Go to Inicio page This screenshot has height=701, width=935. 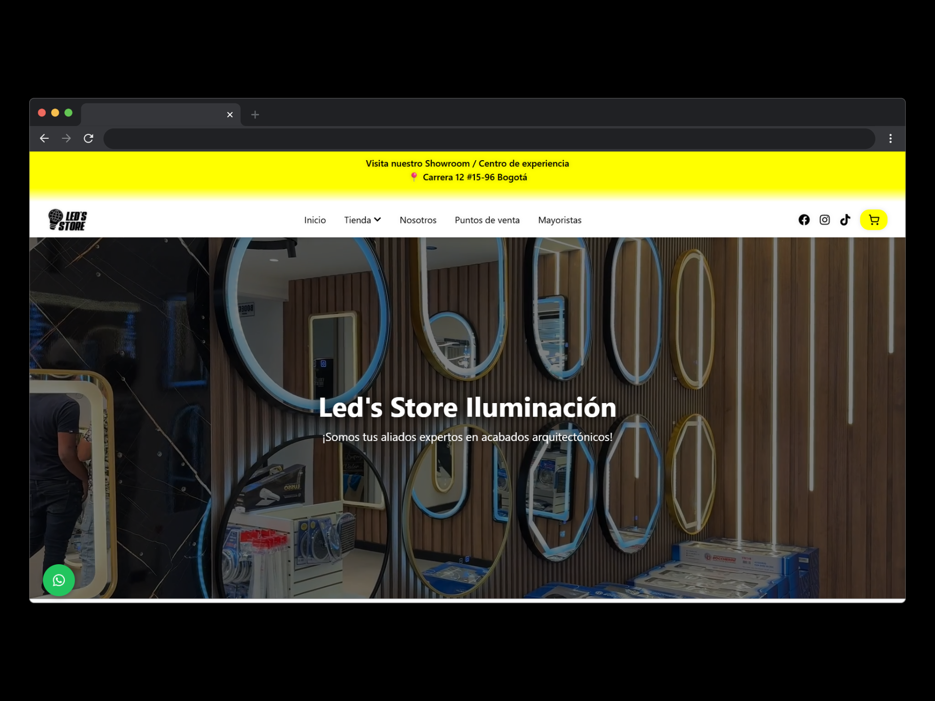(315, 220)
